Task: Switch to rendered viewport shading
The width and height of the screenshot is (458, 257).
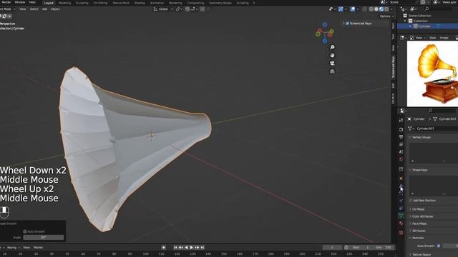Action: 386,9
